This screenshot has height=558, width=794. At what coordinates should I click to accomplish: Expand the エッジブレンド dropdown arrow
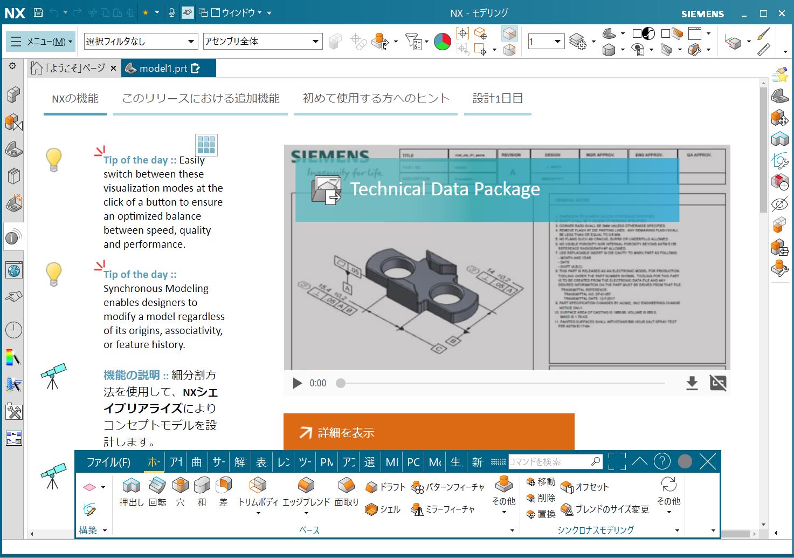coord(306,513)
